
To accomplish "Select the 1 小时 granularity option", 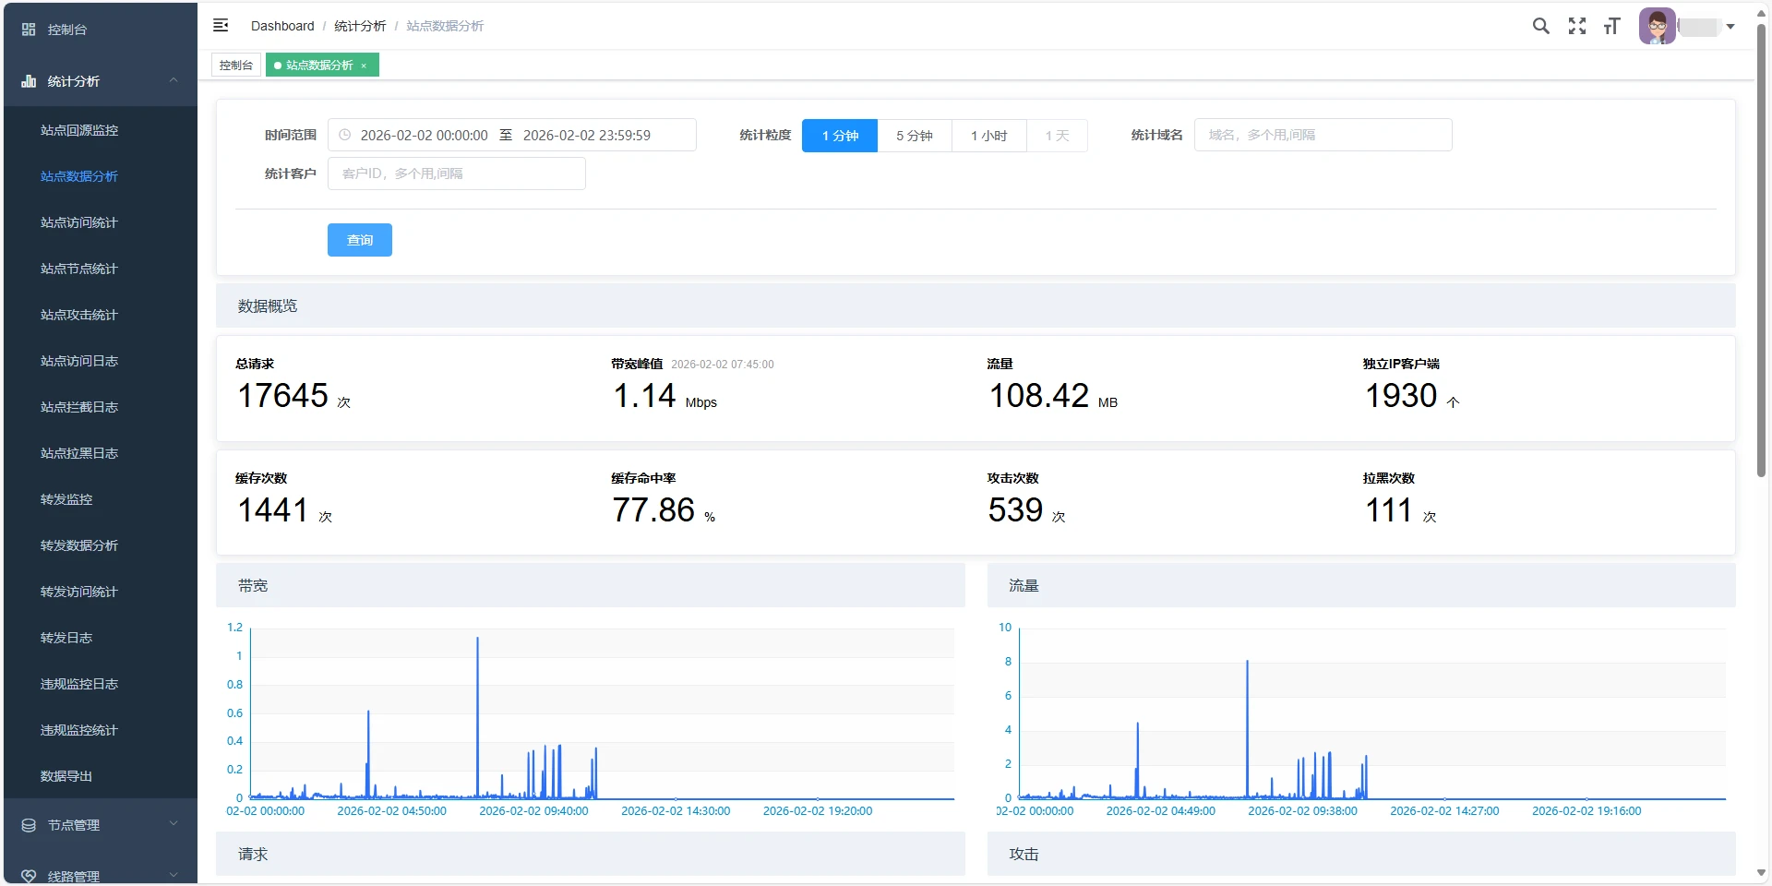I will point(988,136).
